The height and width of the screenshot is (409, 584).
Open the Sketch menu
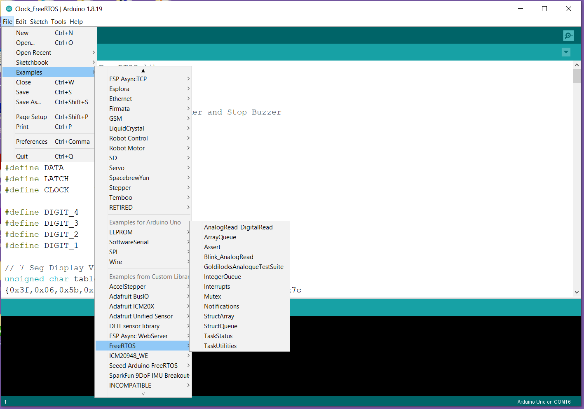point(39,22)
